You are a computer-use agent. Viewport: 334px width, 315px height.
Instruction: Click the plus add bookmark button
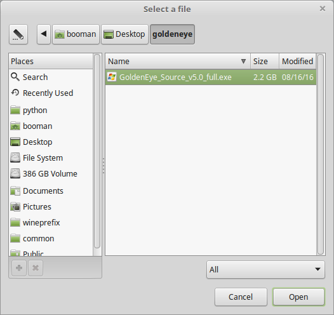[x=19, y=268]
